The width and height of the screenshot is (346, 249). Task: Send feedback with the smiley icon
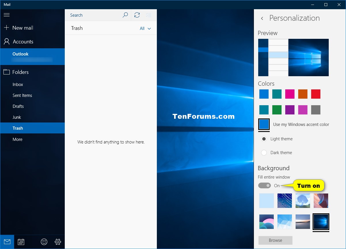click(x=44, y=242)
